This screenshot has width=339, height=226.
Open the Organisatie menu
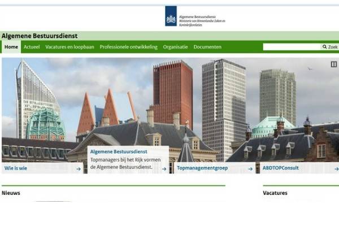[175, 47]
